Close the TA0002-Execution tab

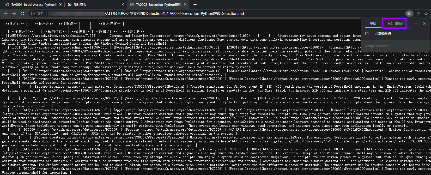185,4
